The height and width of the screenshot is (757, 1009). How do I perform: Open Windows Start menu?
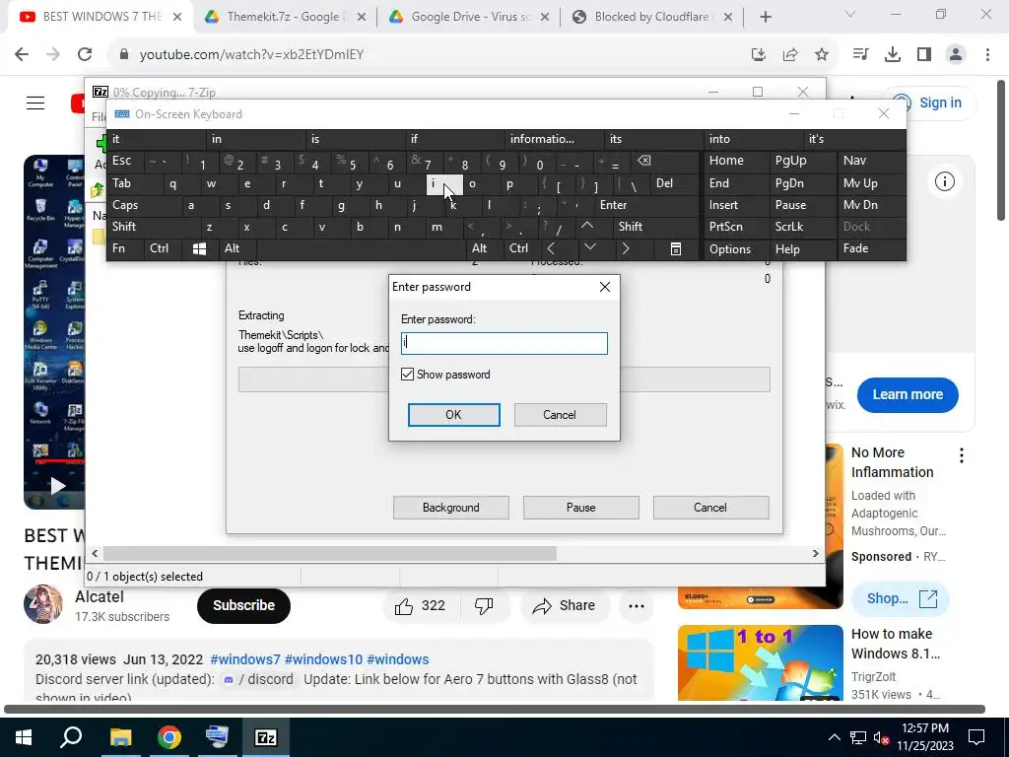coord(24,737)
